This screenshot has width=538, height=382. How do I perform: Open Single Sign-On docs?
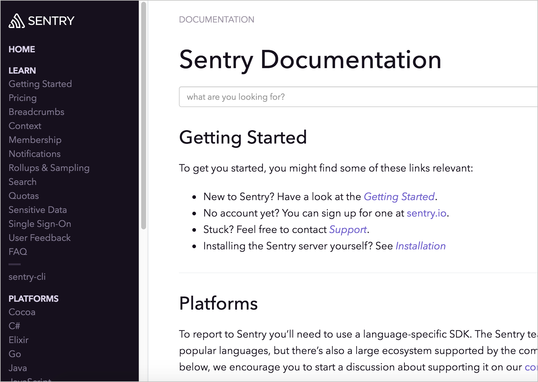(x=40, y=224)
